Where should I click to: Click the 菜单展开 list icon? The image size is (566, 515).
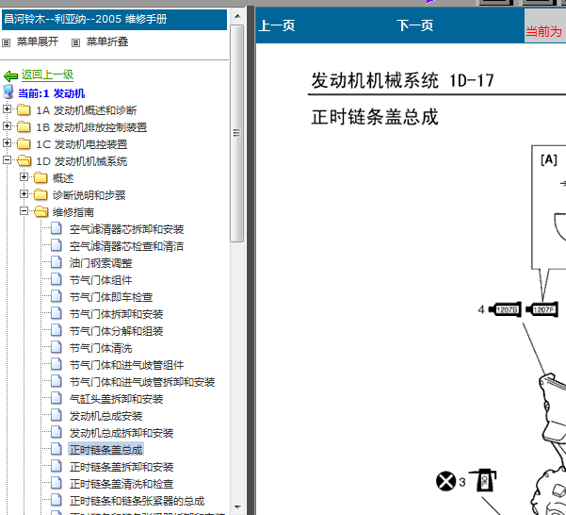[7, 43]
